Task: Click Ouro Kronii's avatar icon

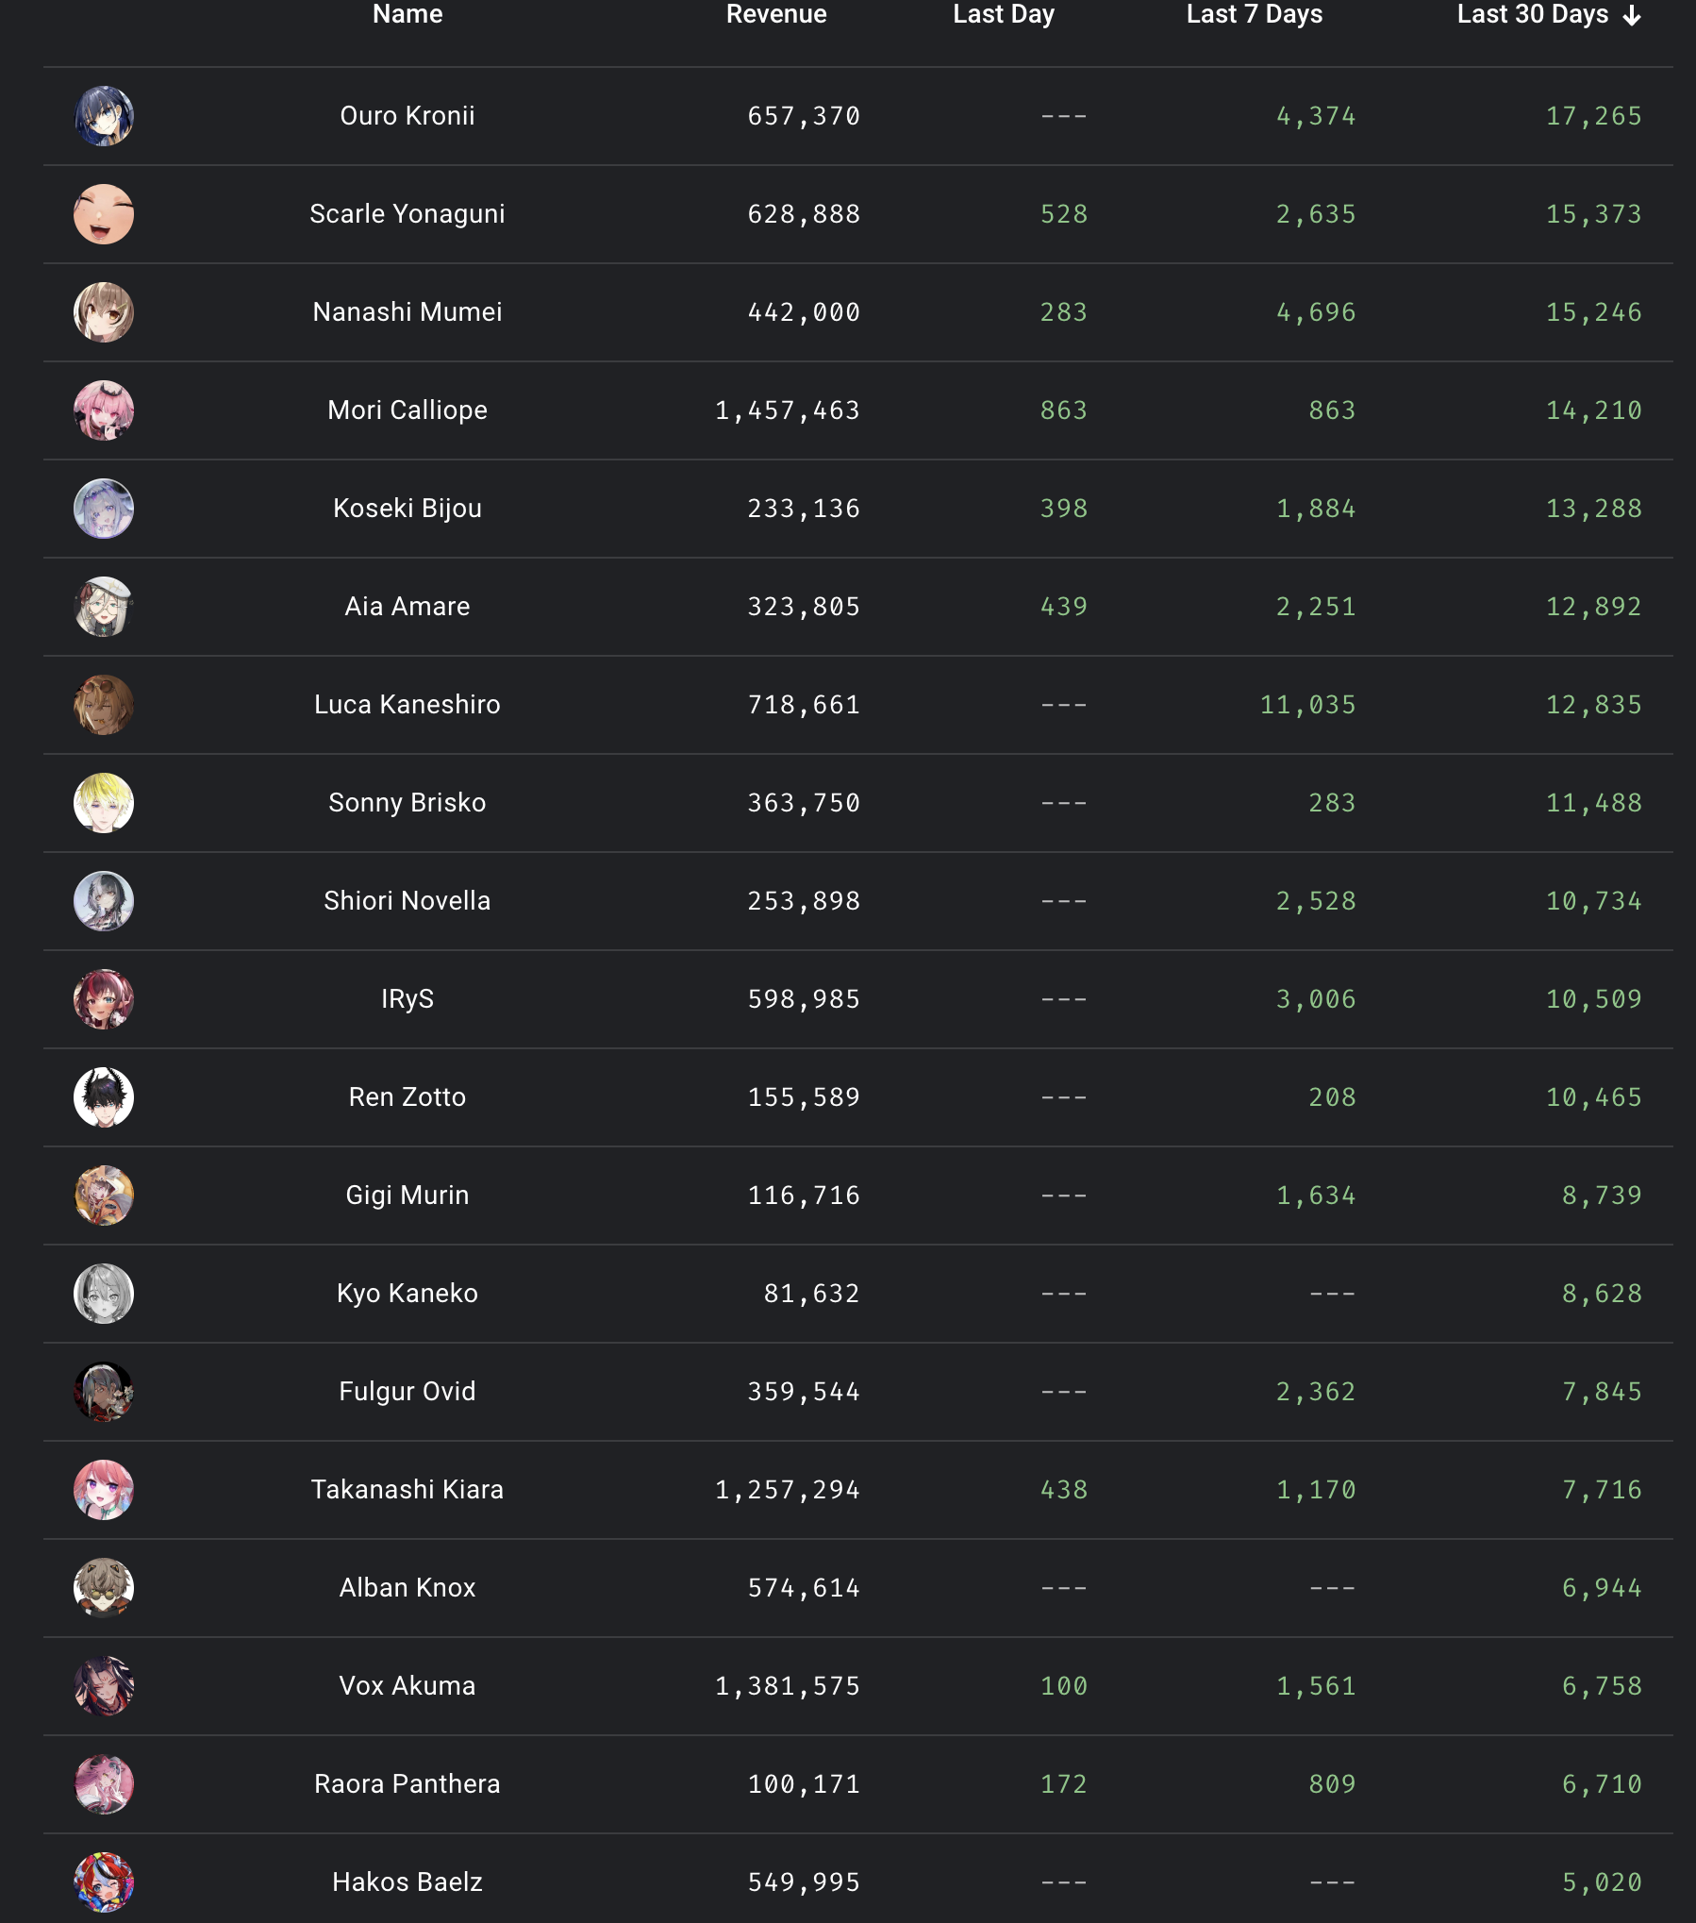Action: (x=104, y=116)
